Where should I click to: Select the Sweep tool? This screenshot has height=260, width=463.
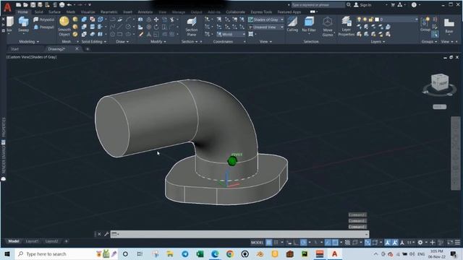23,24
